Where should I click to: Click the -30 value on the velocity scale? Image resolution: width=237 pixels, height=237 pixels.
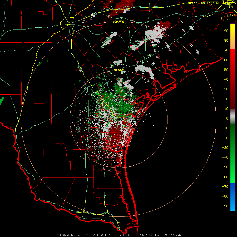point(225,148)
